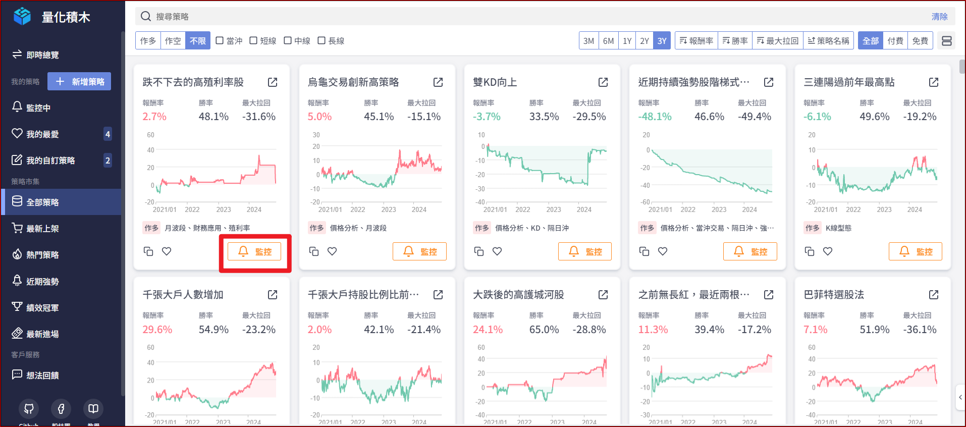The height and width of the screenshot is (427, 966).
Task: Select the 1Y time range tab
Action: pyautogui.click(x=627, y=41)
